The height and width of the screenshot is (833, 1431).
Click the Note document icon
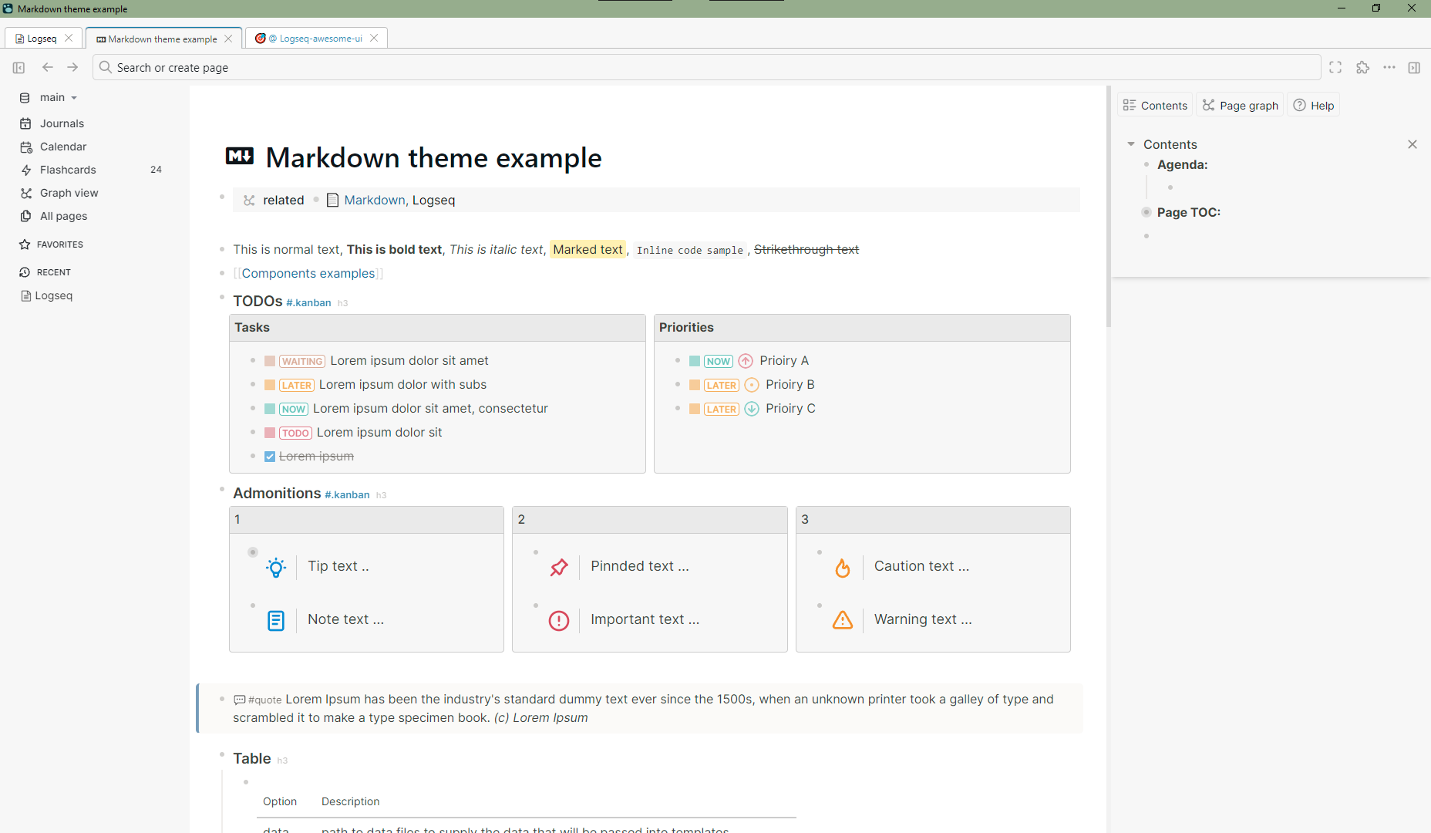276,621
